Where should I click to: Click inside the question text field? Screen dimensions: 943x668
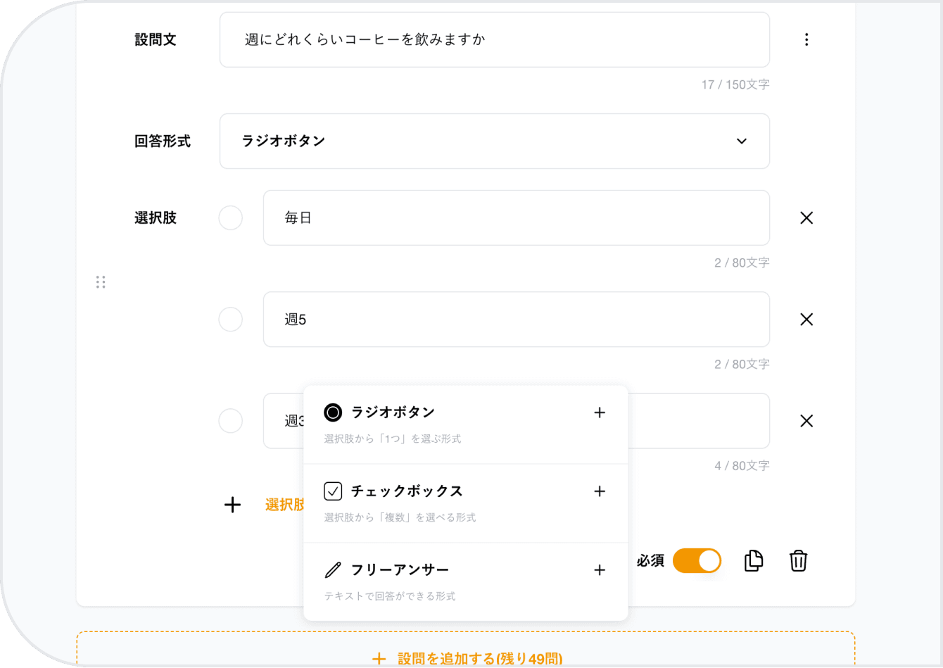[493, 39]
